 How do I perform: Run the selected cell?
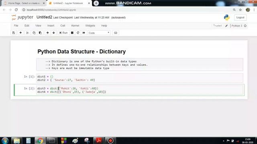tap(63, 33)
